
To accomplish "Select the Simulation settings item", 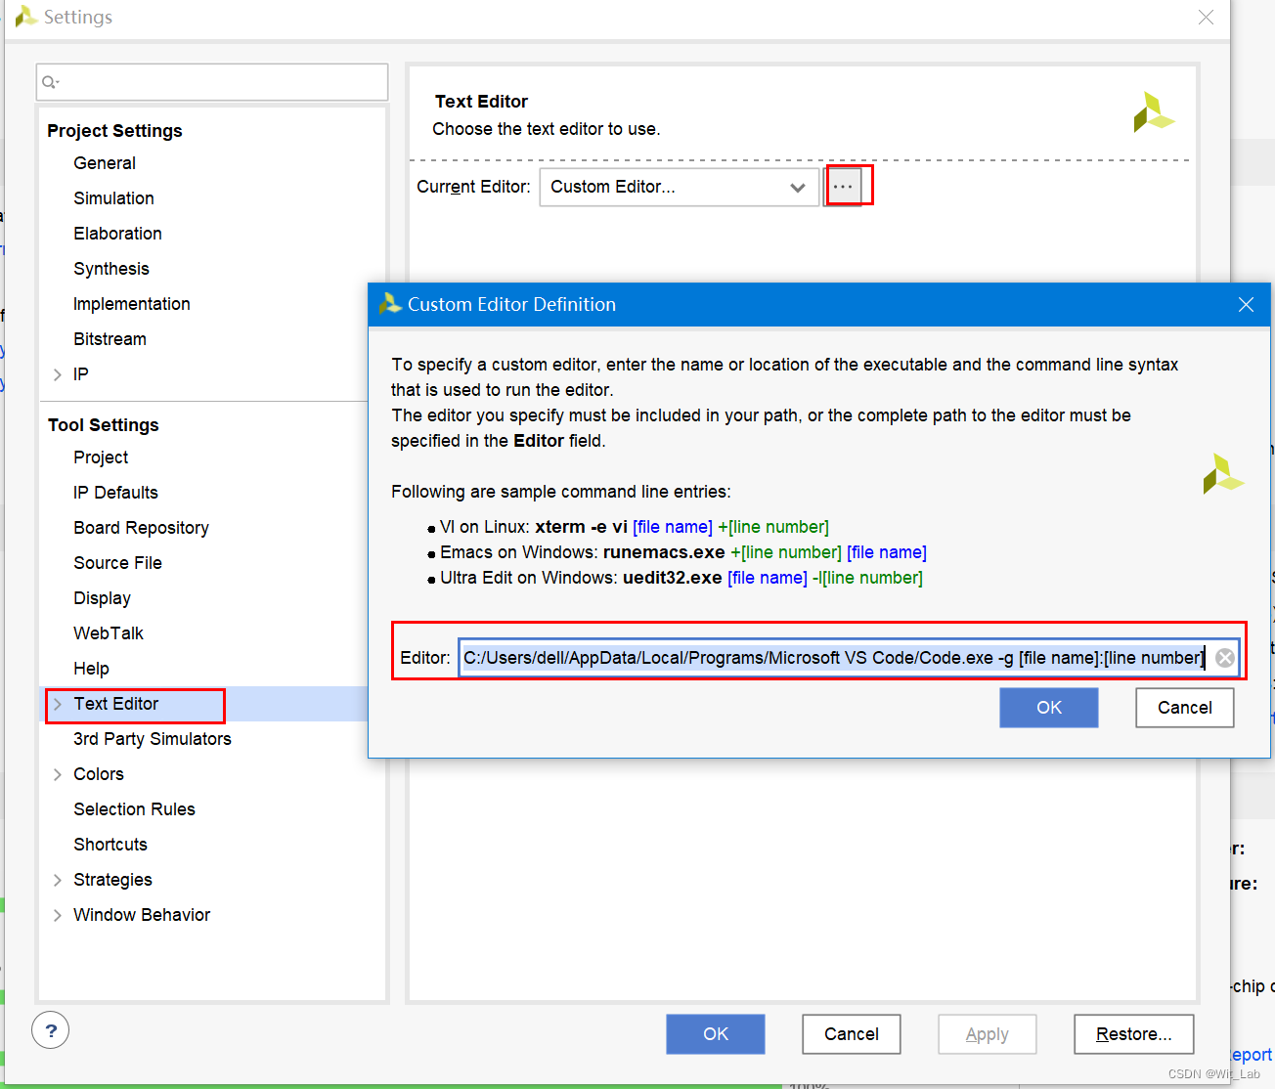I will click(113, 198).
